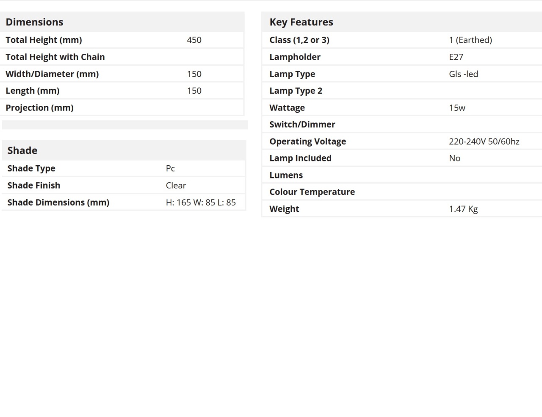Select the 220-240V operating voltage value

pyautogui.click(x=484, y=141)
